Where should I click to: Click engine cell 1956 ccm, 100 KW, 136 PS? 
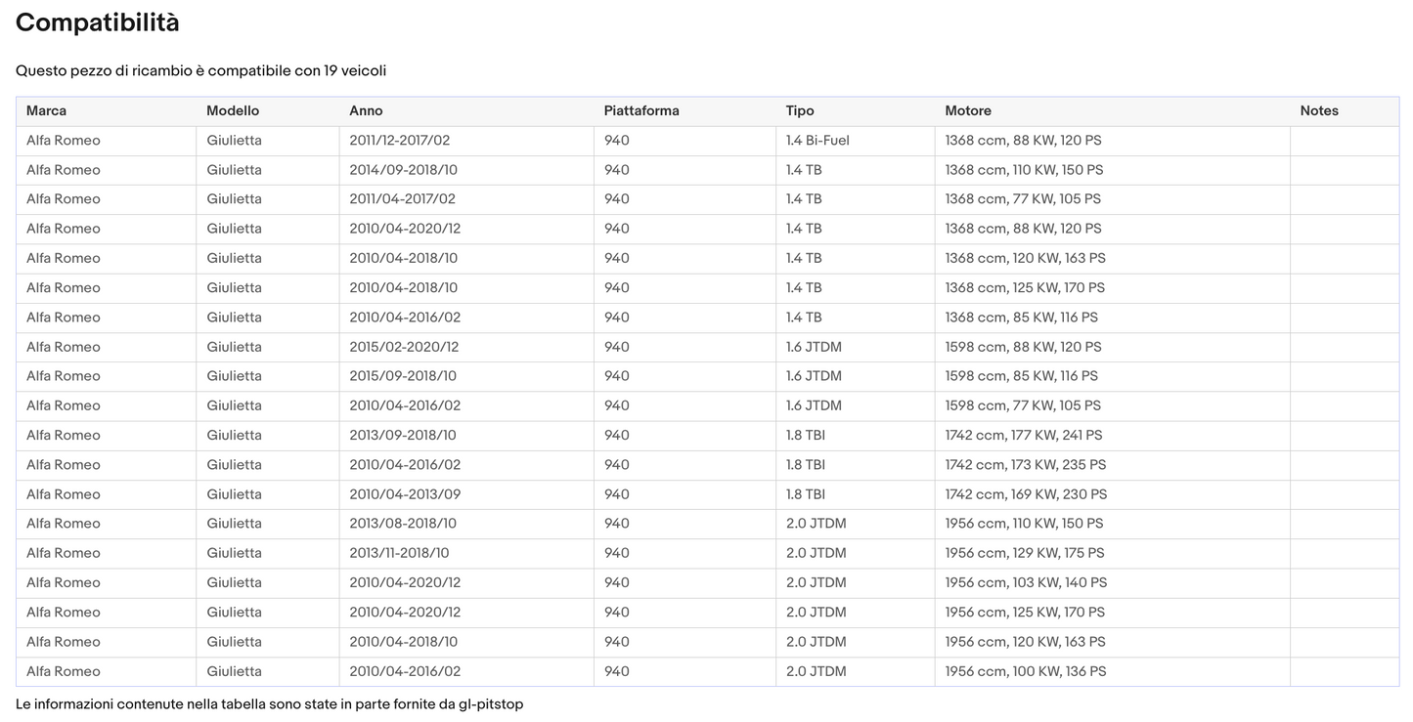tap(1026, 671)
